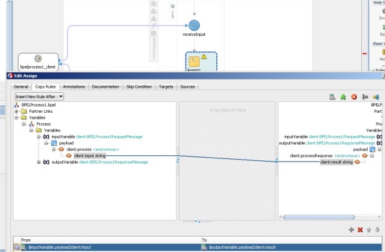This screenshot has width=385, height=252.
Task: Select outputVariable in the target tree
Action: point(292,143)
